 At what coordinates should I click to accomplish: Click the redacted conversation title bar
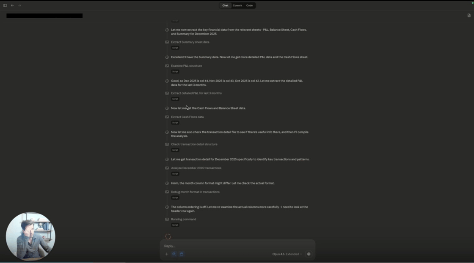tap(44, 16)
